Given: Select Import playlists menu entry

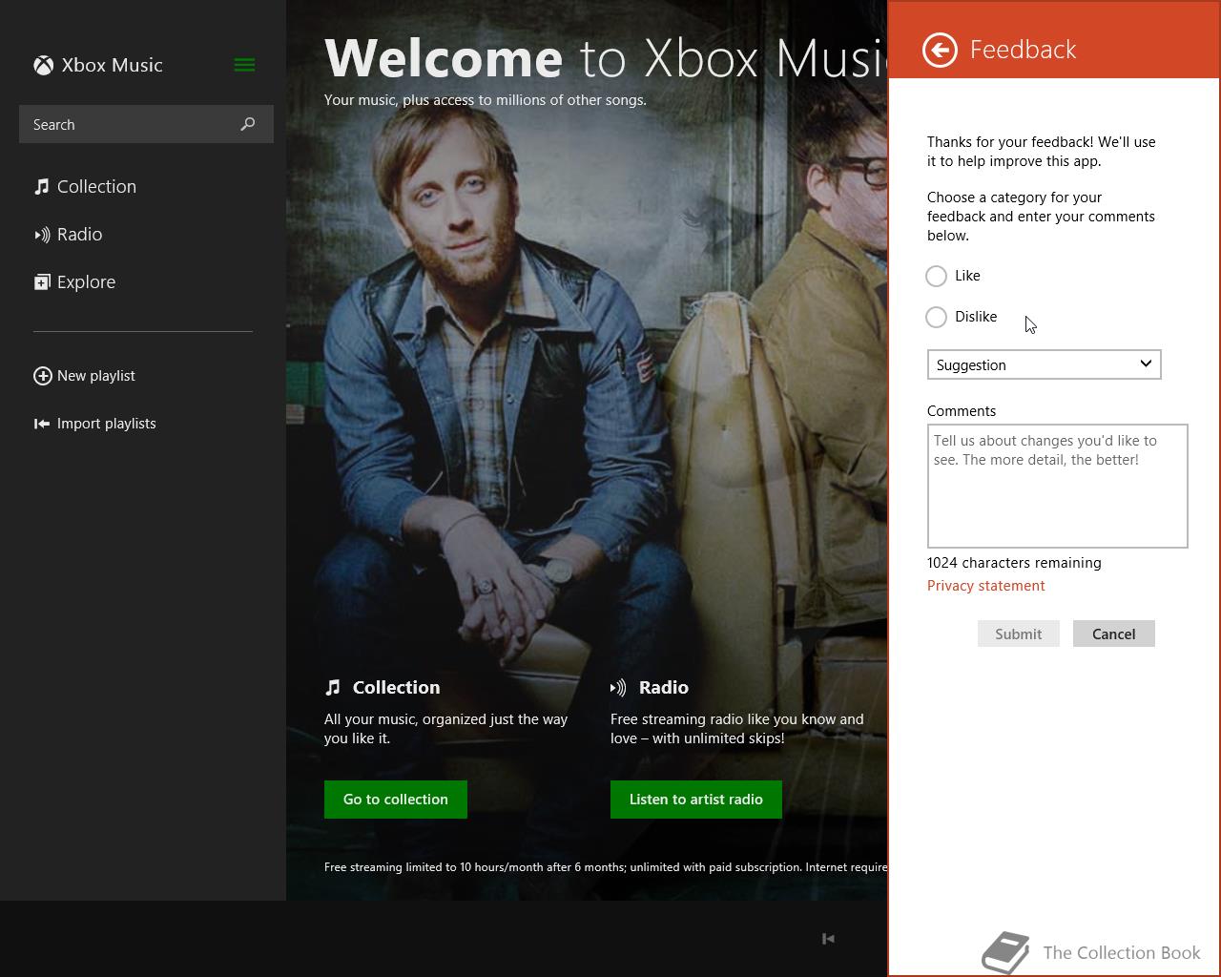Looking at the screenshot, I should pos(106,424).
